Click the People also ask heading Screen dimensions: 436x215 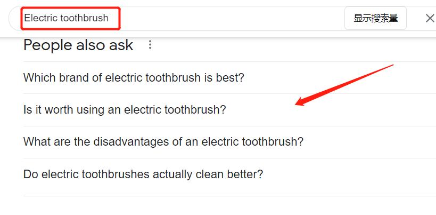click(x=78, y=45)
